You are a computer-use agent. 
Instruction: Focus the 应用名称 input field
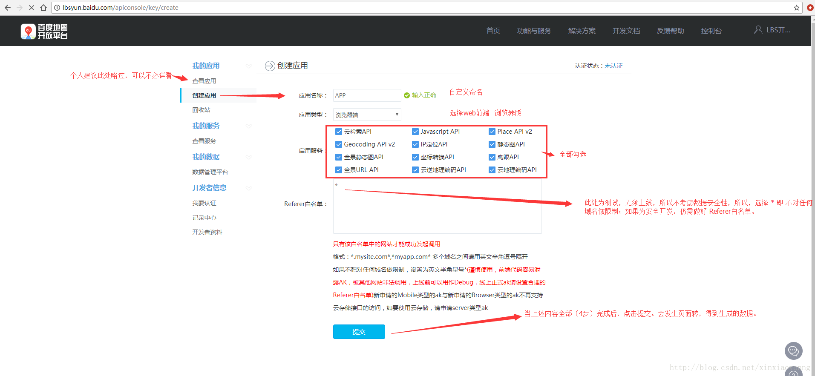(367, 95)
